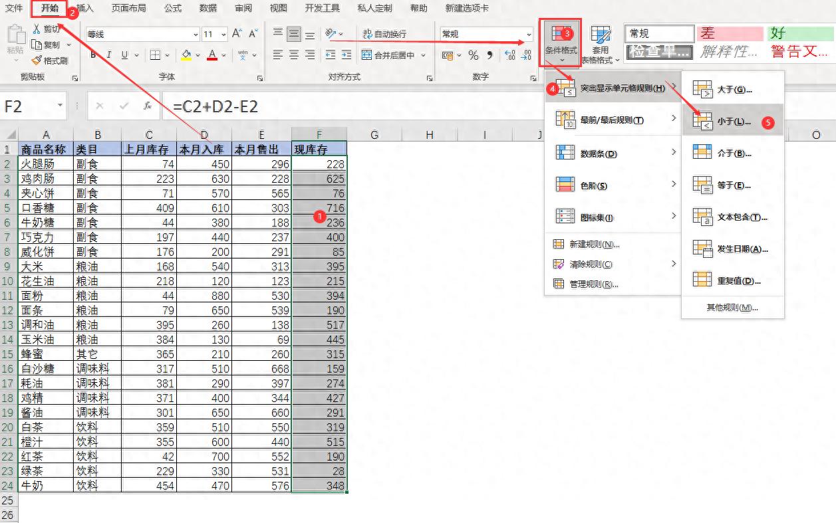Image resolution: width=836 pixels, height=523 pixels.
Task: Click the Paste (粘贴) clipboard icon
Action: (15, 34)
